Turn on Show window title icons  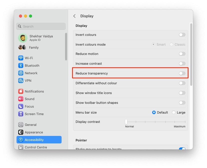click(x=182, y=93)
